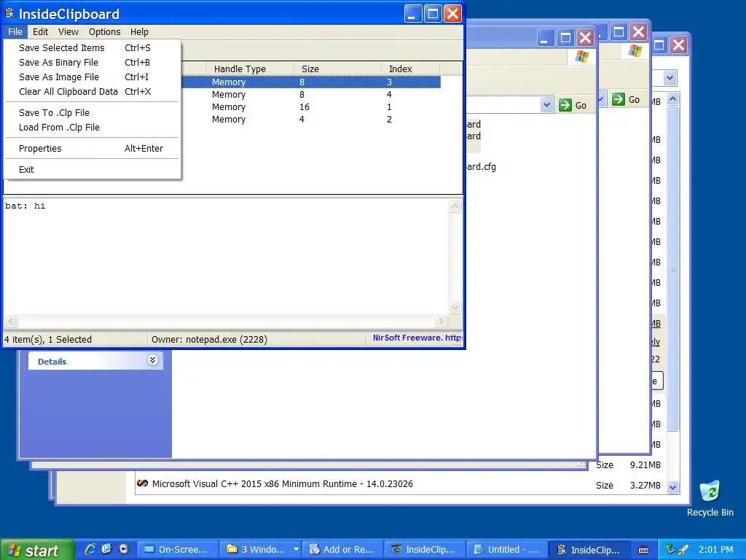Select the highlighted row with index 3

click(x=310, y=82)
